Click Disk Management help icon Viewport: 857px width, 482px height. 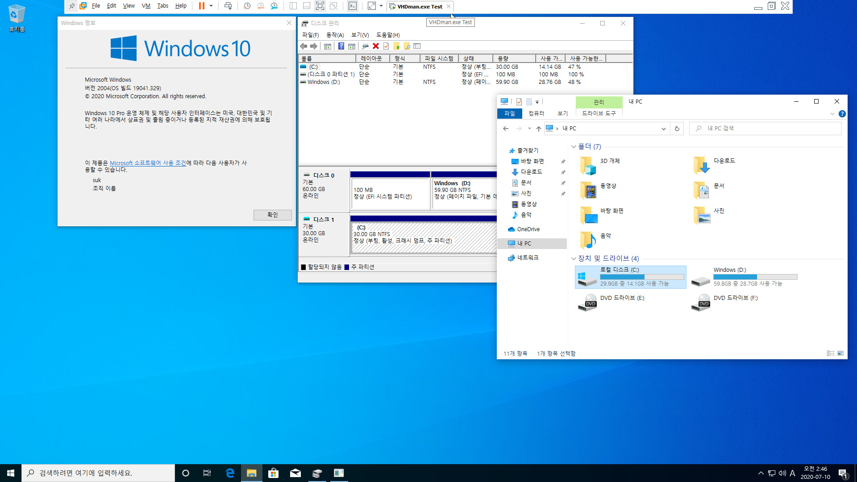tap(341, 46)
